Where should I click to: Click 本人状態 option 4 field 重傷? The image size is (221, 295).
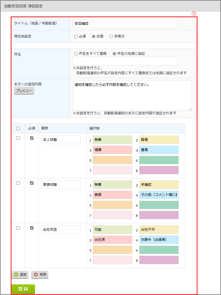coord(159,150)
